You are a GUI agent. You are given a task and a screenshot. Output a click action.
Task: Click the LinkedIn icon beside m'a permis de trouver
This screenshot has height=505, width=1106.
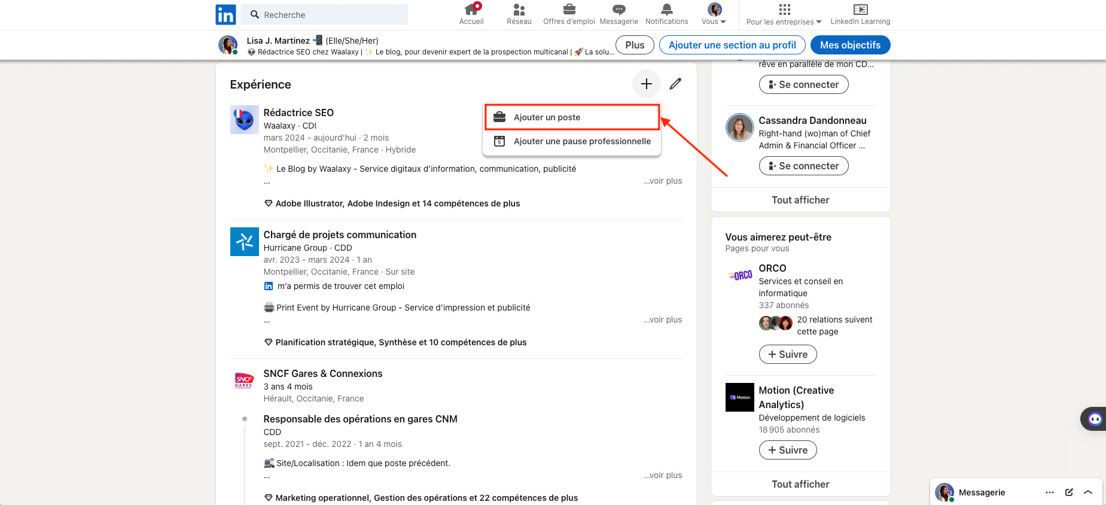(269, 286)
